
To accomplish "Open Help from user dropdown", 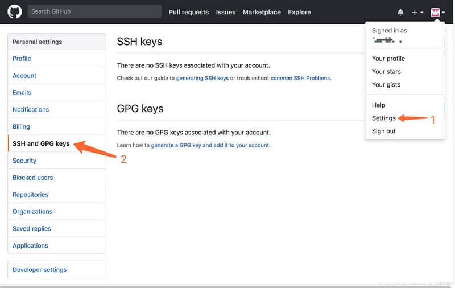I will 378,105.
